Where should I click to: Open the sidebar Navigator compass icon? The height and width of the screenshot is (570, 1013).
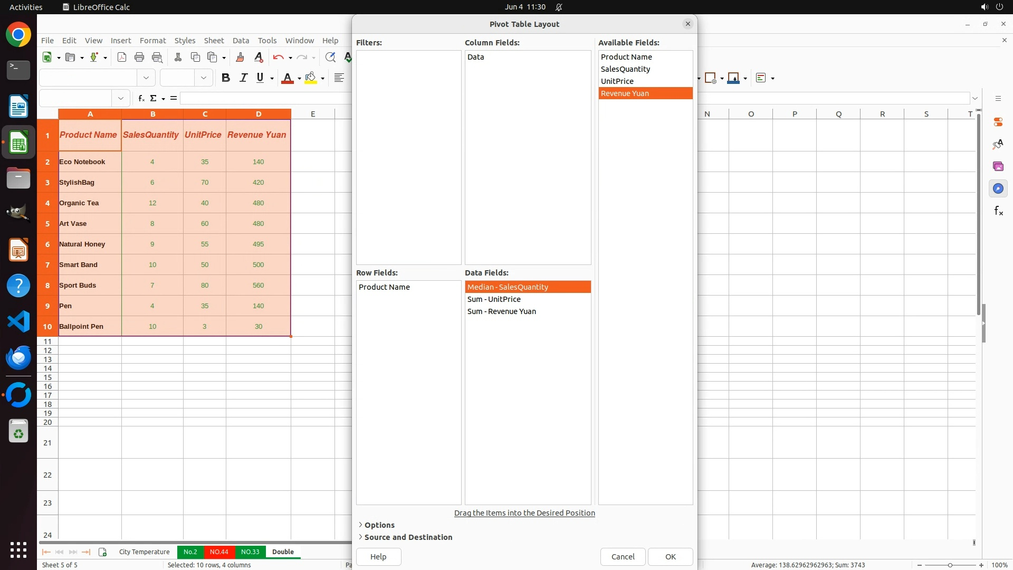(998, 189)
